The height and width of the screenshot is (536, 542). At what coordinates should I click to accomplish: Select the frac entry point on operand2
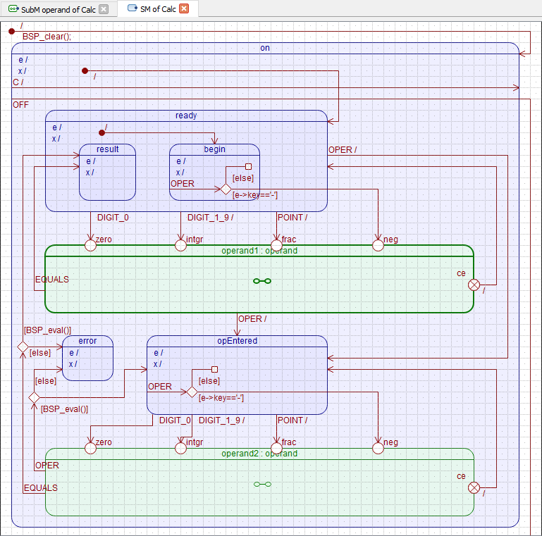(276, 448)
